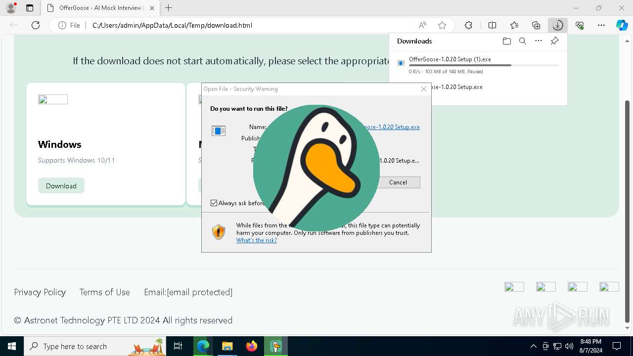Click the taskbar search box
The image size is (633, 356).
[95, 346]
